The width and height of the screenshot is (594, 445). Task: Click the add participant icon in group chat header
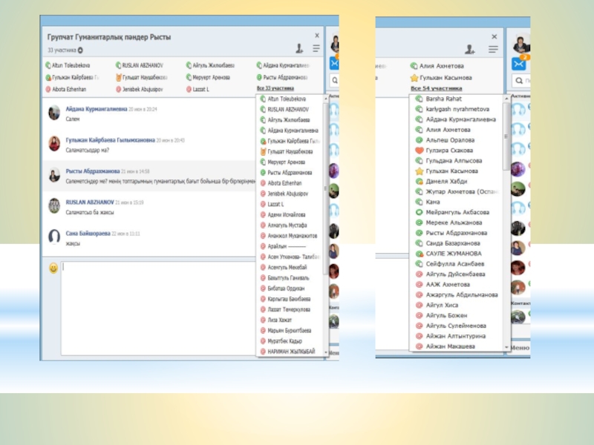click(298, 49)
